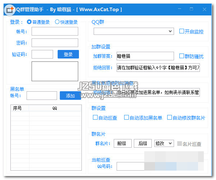Click the 添加 blacklist button
This screenshot has height=180, width=216.
point(70,96)
